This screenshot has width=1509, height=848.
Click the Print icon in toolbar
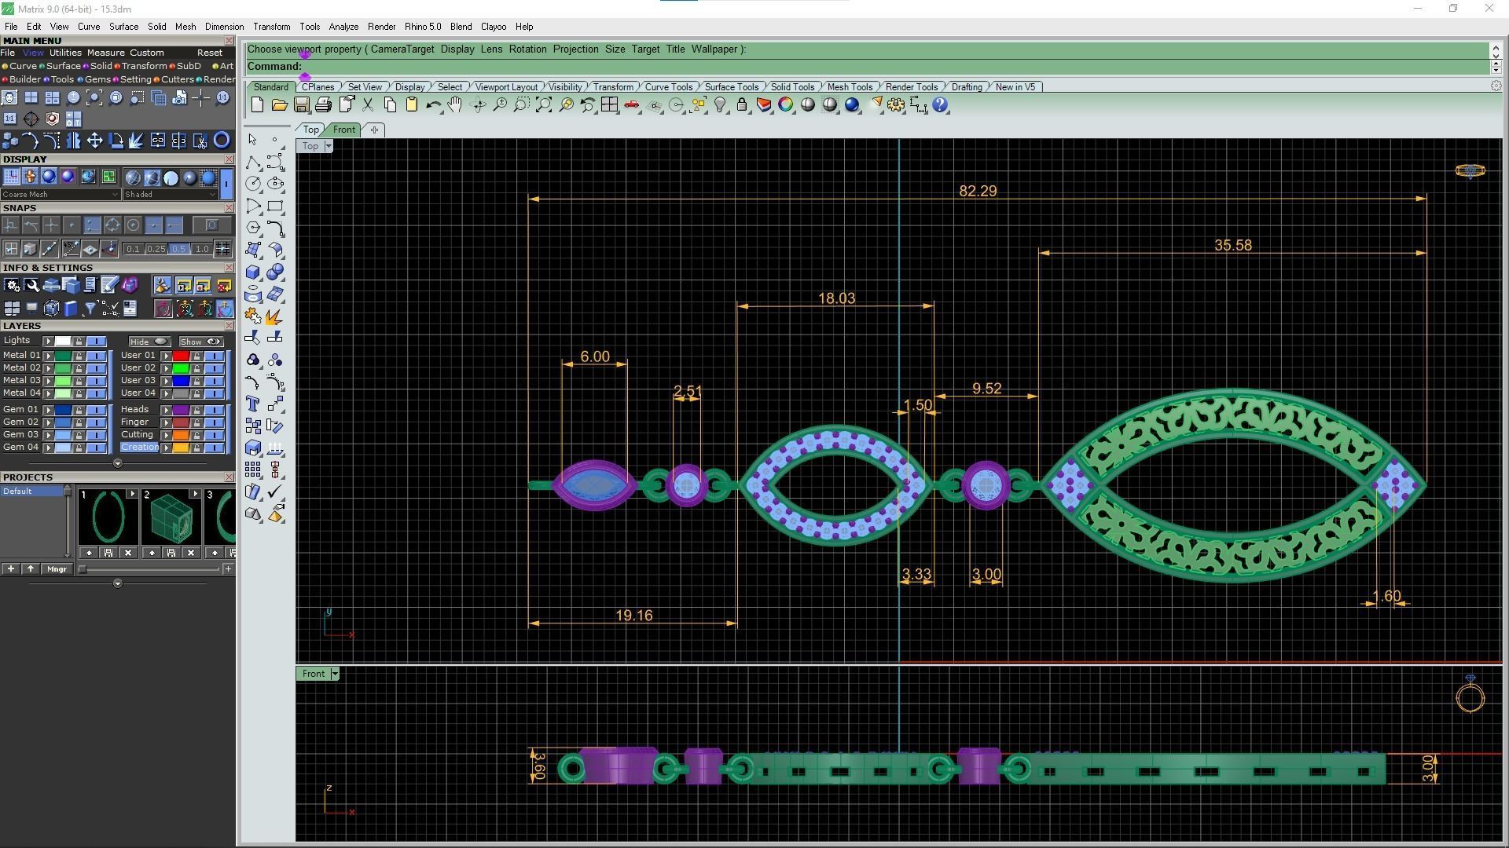(x=323, y=105)
